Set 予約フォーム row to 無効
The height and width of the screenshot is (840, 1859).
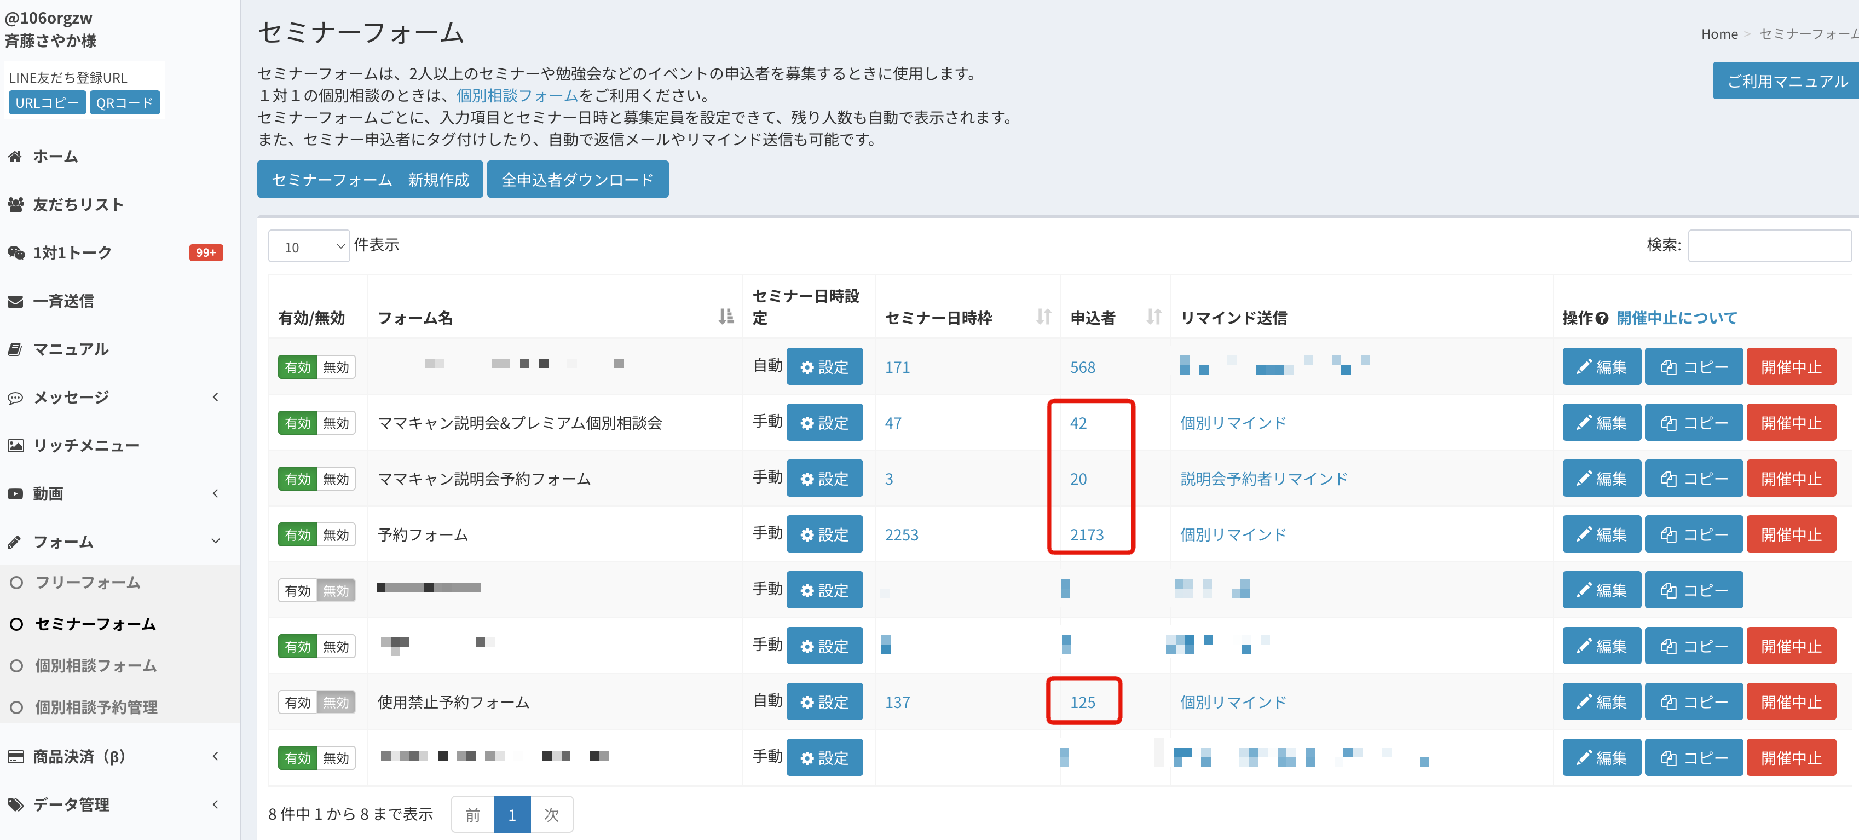click(x=336, y=535)
